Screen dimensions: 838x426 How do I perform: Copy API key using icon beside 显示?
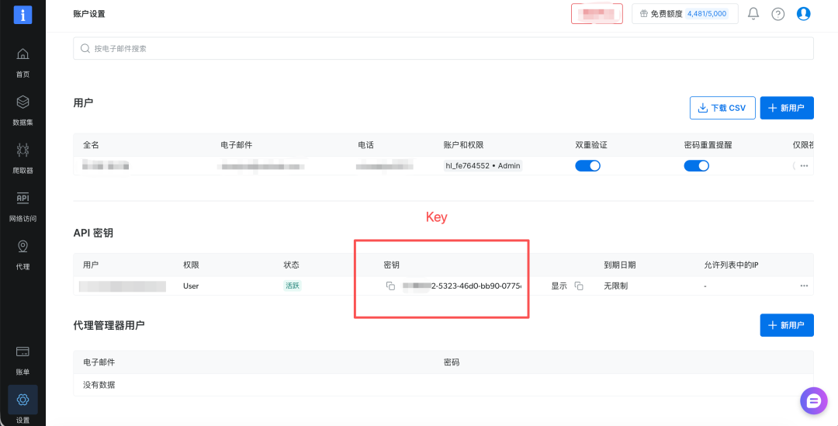(579, 286)
